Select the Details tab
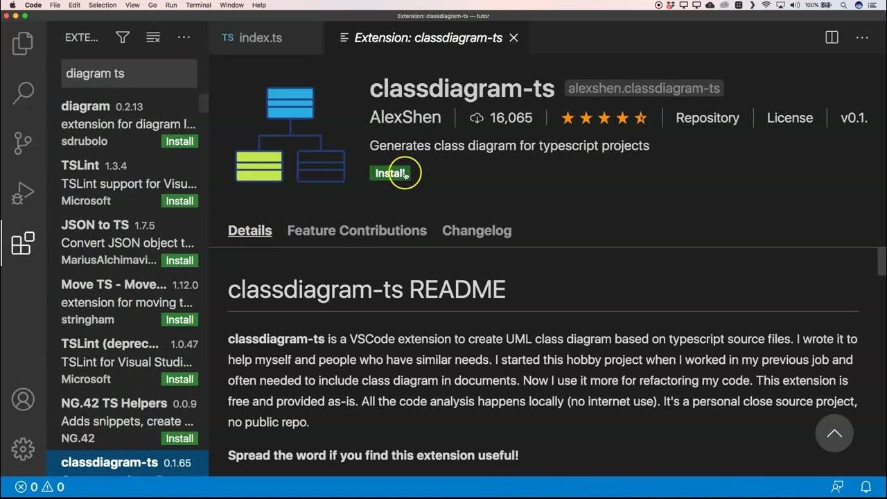The image size is (887, 499). (249, 231)
